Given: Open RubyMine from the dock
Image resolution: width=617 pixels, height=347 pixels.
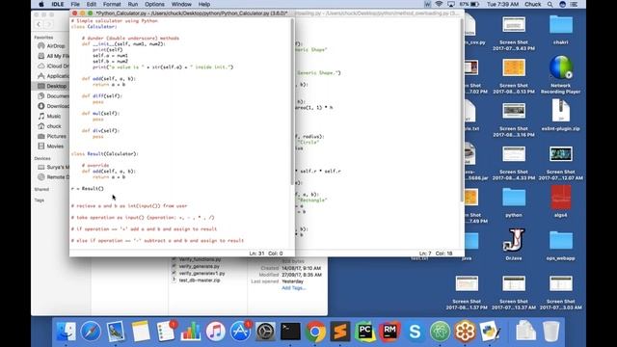Looking at the screenshot, I should (389, 332).
